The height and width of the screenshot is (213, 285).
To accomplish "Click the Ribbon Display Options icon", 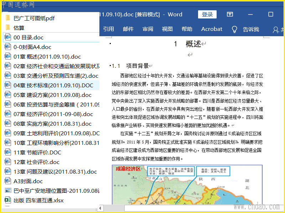I will click(230, 14).
